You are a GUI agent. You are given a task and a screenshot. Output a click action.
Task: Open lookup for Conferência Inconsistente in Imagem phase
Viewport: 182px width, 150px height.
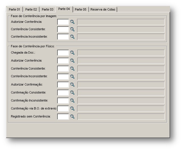tap(73, 37)
